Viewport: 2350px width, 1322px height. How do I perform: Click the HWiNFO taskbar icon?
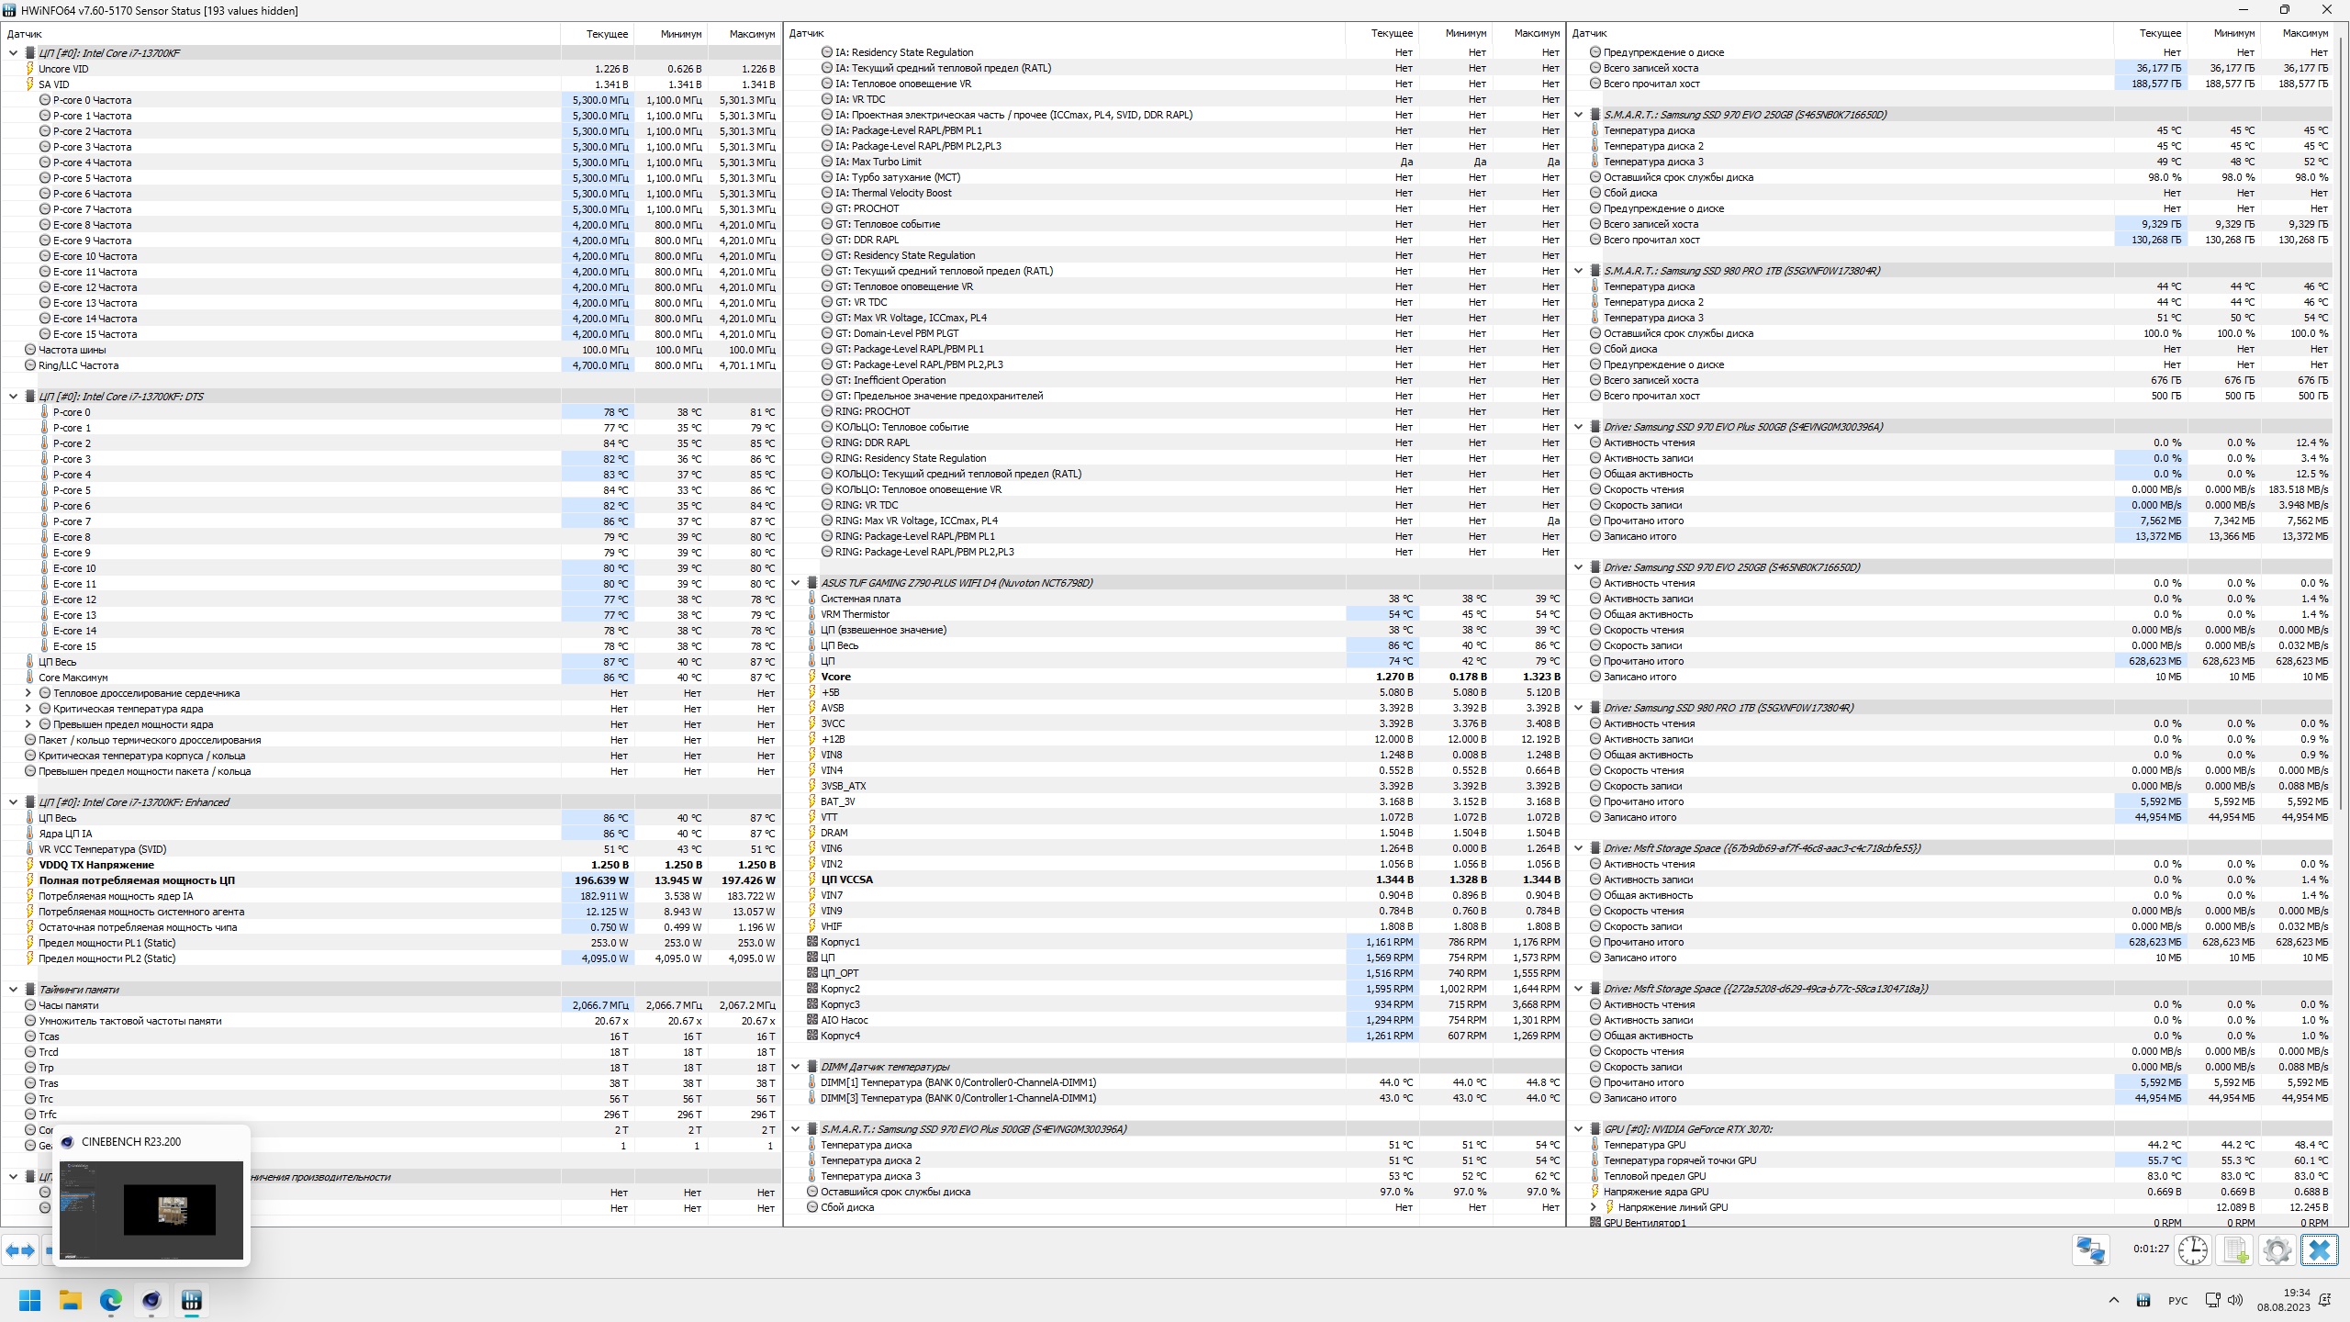click(x=192, y=1300)
